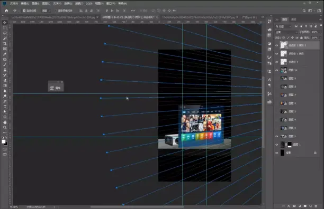The height and width of the screenshot is (209, 324).
Task: Select the Clone Stamp tool
Action: tap(5, 70)
